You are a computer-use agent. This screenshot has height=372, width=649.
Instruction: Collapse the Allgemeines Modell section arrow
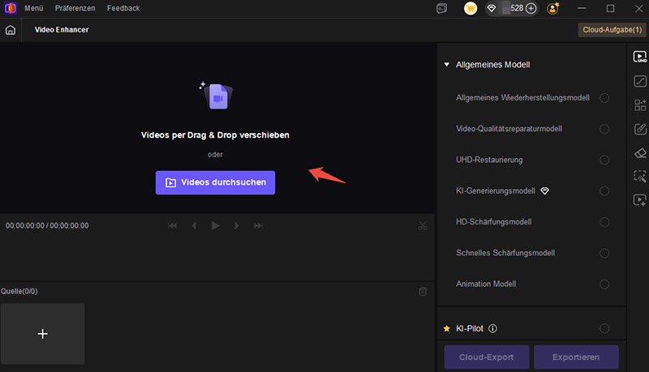[447, 65]
